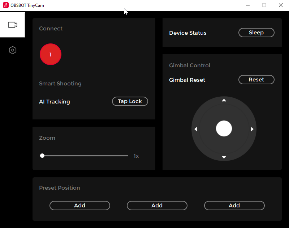Click the zoom slider handle
The image size is (289, 228).
pos(42,156)
